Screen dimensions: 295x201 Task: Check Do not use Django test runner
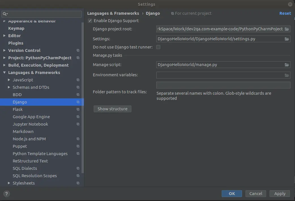coord(159,47)
